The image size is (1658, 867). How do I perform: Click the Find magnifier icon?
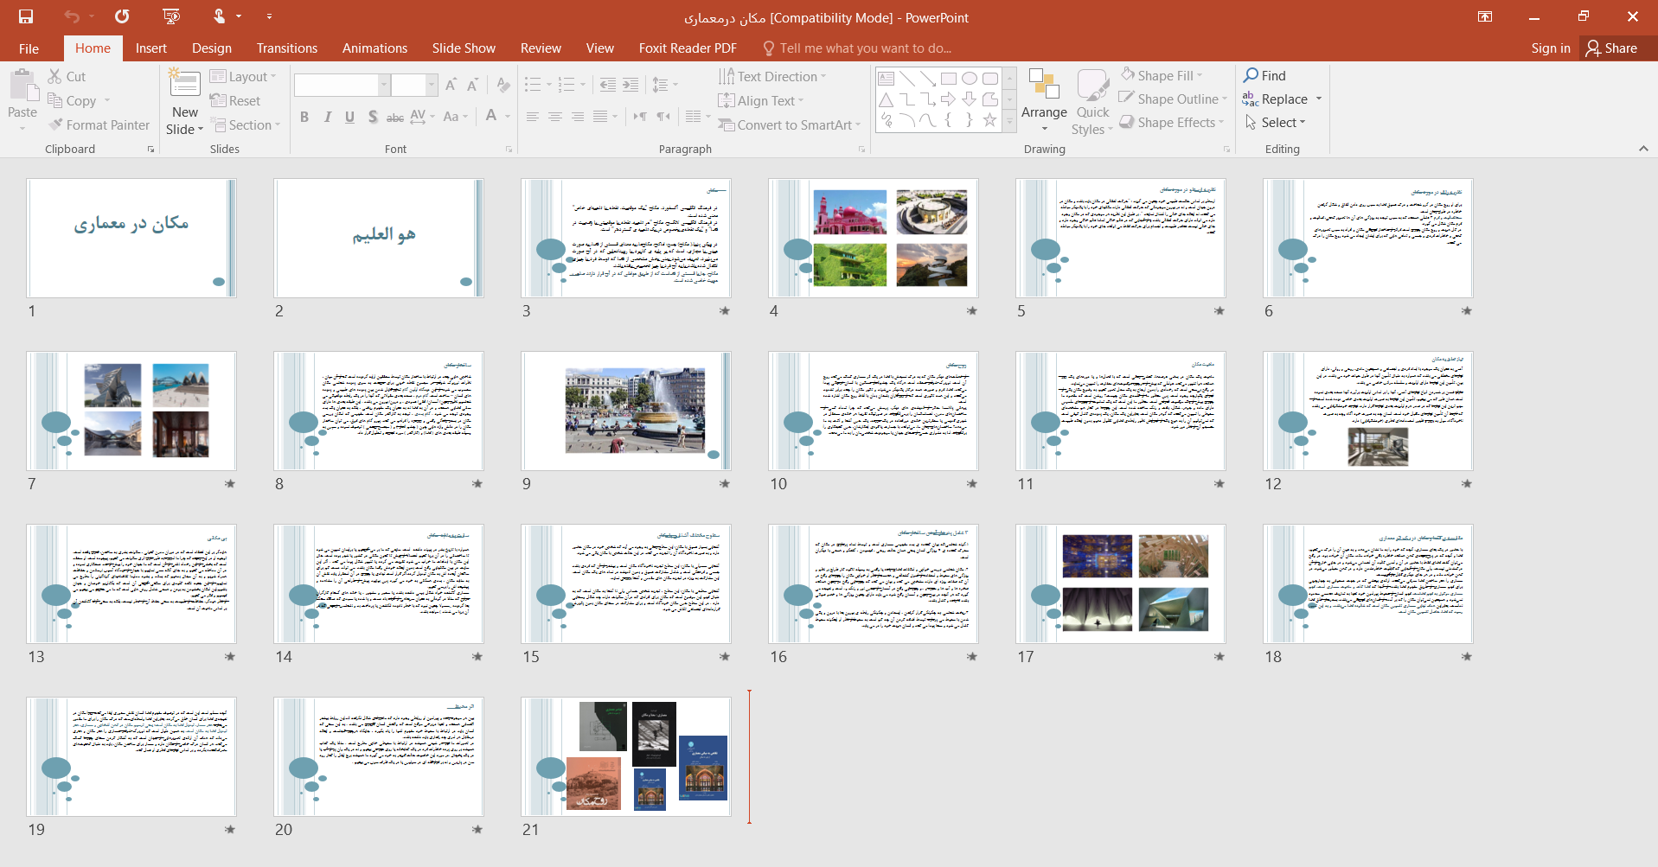tap(1251, 75)
